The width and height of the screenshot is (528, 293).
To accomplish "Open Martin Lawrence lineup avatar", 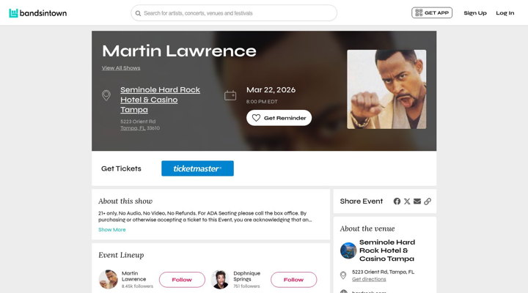I will pyautogui.click(x=108, y=279).
